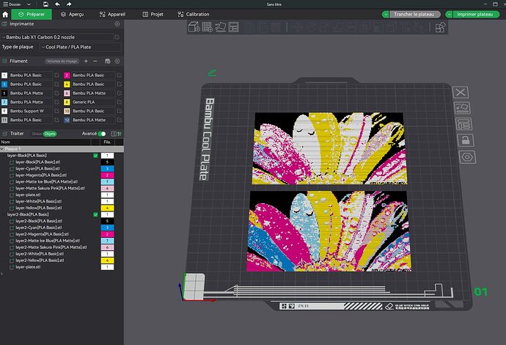This screenshot has height=345, width=506.
Task: Click the Add plate grid icon
Action: point(208,27)
